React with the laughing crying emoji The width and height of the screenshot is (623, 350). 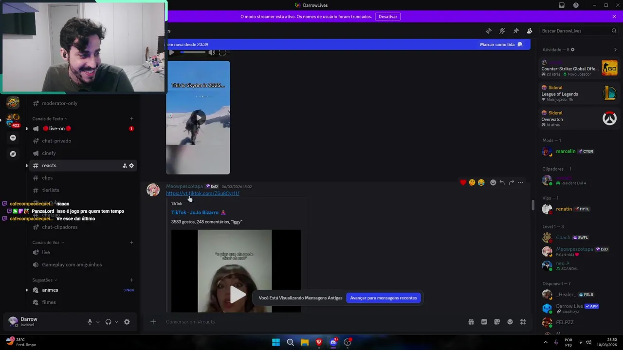[481, 182]
